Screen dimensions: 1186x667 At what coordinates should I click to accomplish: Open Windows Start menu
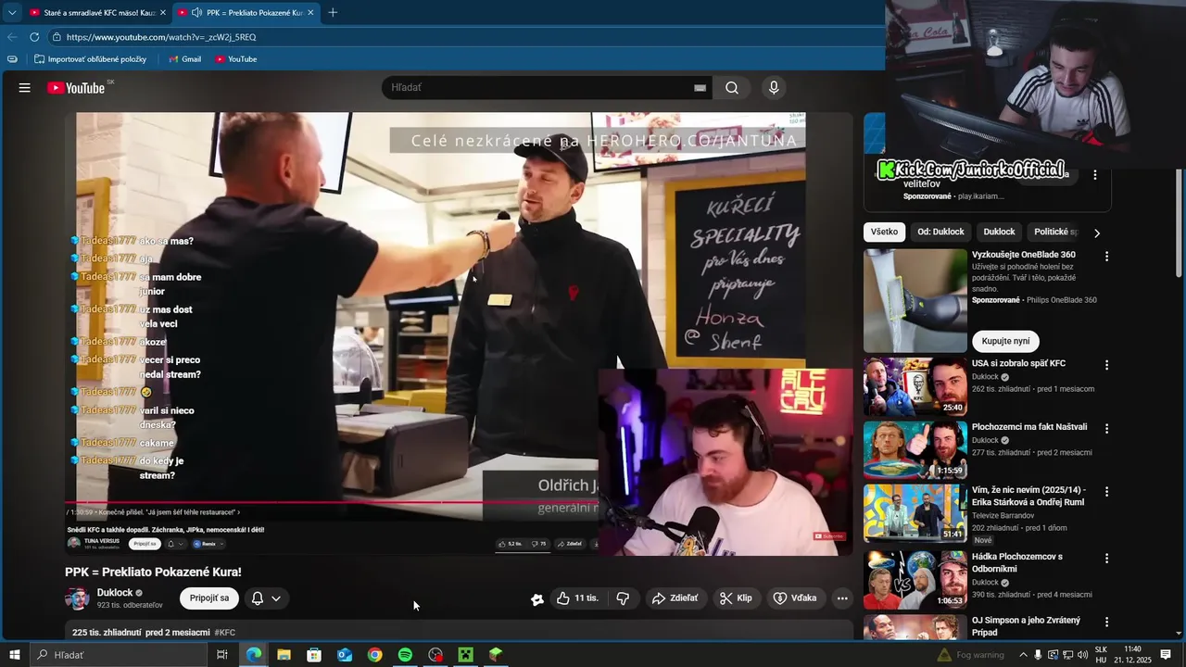[14, 655]
